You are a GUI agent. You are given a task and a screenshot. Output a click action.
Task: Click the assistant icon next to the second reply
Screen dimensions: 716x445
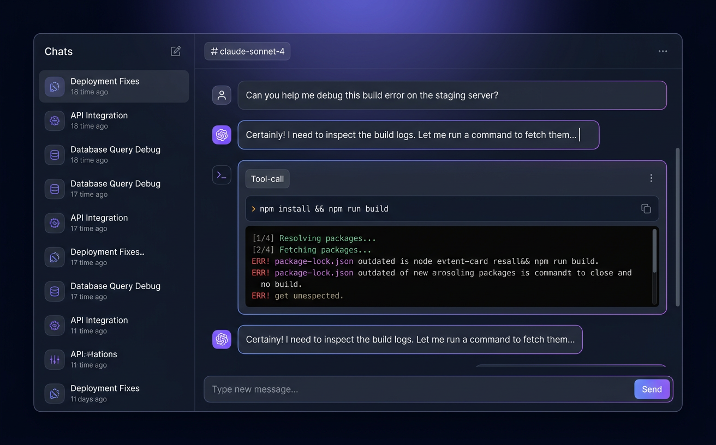(x=222, y=339)
